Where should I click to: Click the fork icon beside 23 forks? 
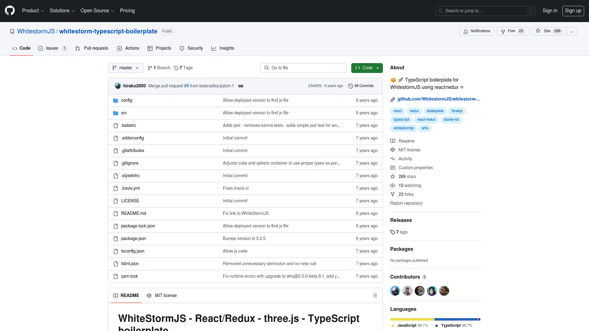pos(393,194)
